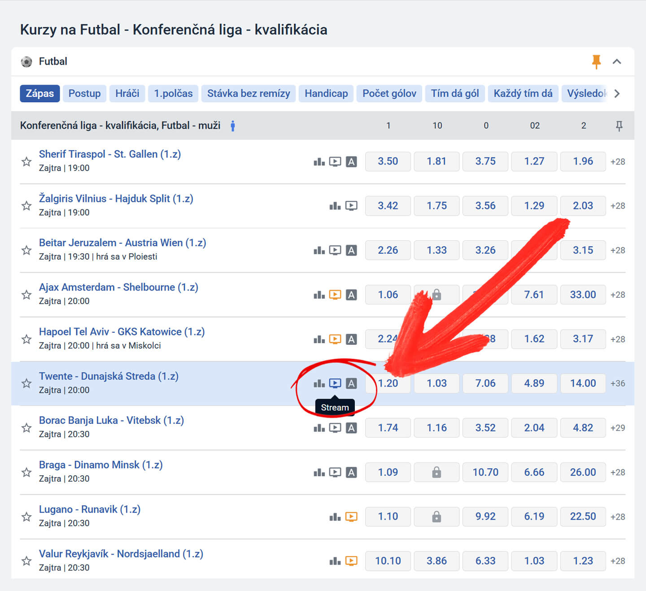This screenshot has height=591, width=646.
Task: Show more market tabs with right arrow
Action: click(617, 94)
